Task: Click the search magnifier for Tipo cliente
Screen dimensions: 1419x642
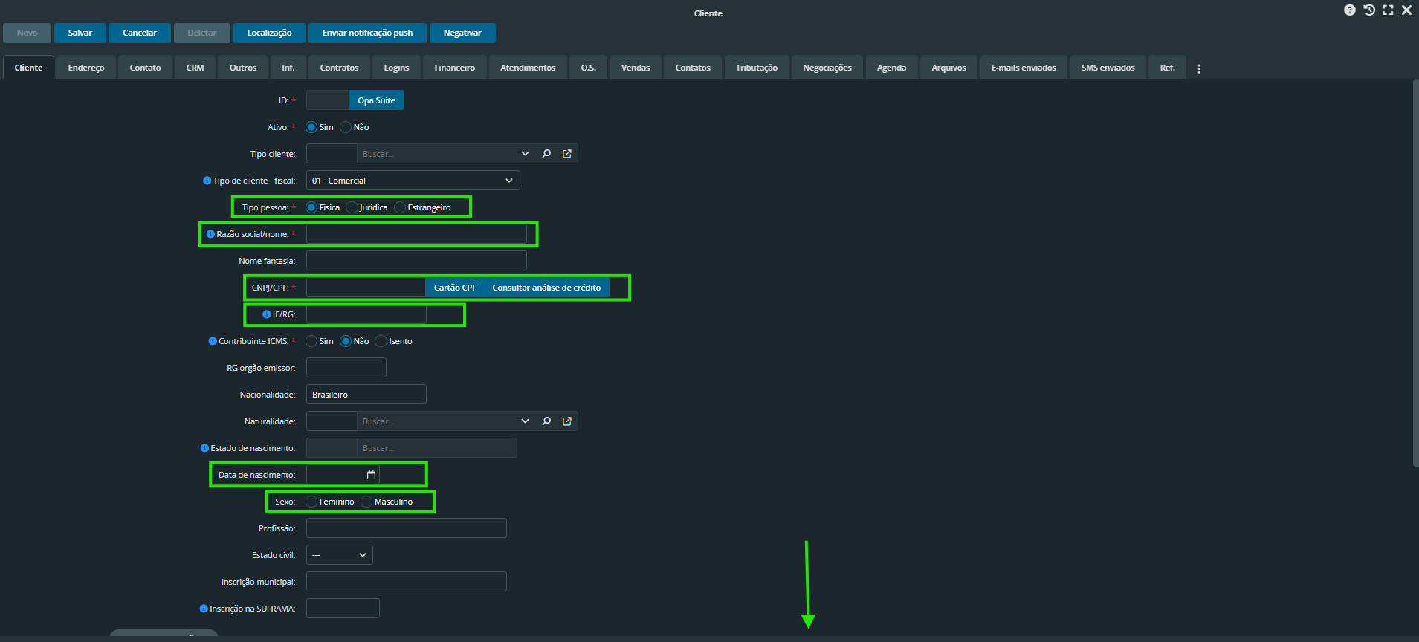Action: (546, 154)
